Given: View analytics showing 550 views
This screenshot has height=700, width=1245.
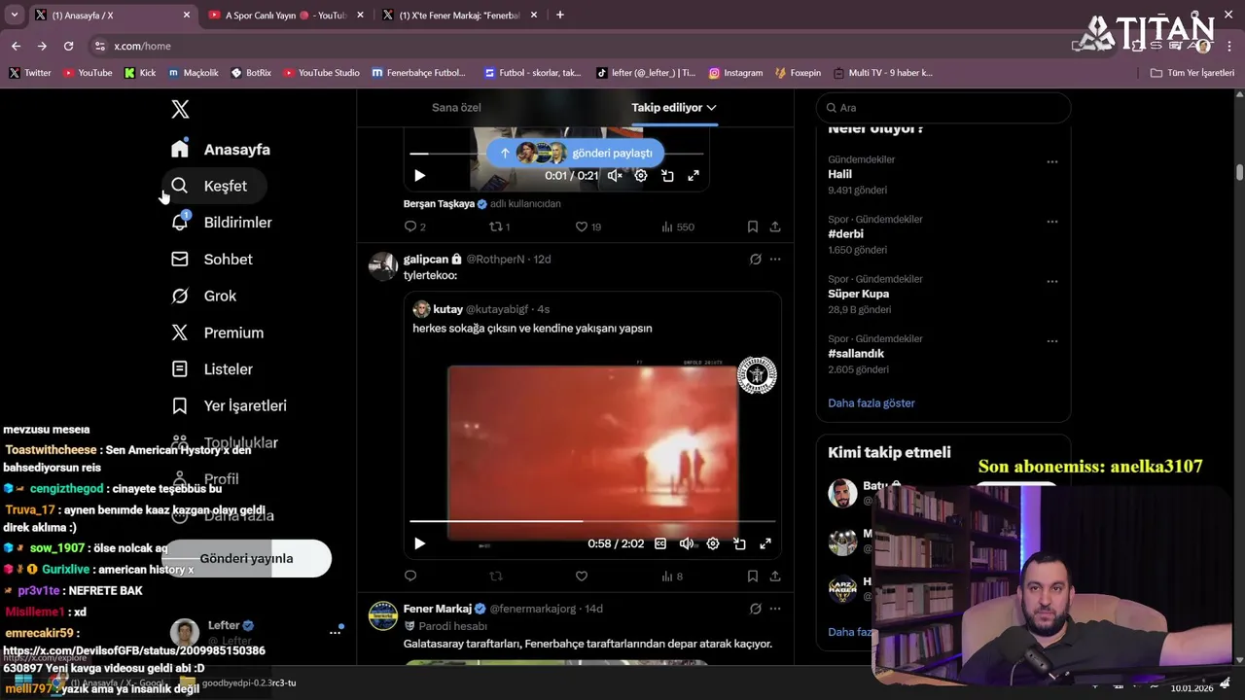Looking at the screenshot, I should coord(678,227).
